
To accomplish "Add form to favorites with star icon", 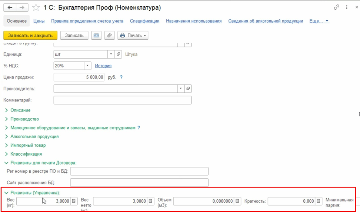I will tap(36, 7).
